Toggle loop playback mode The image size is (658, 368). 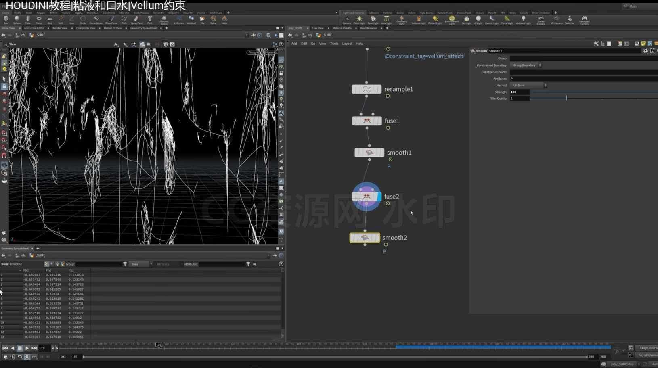(20, 357)
